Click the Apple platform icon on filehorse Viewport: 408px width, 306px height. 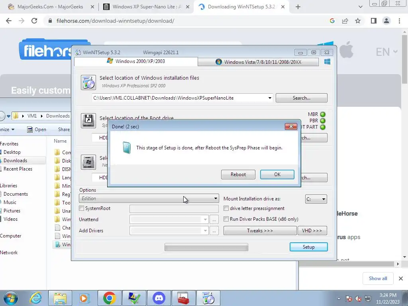[346, 50]
